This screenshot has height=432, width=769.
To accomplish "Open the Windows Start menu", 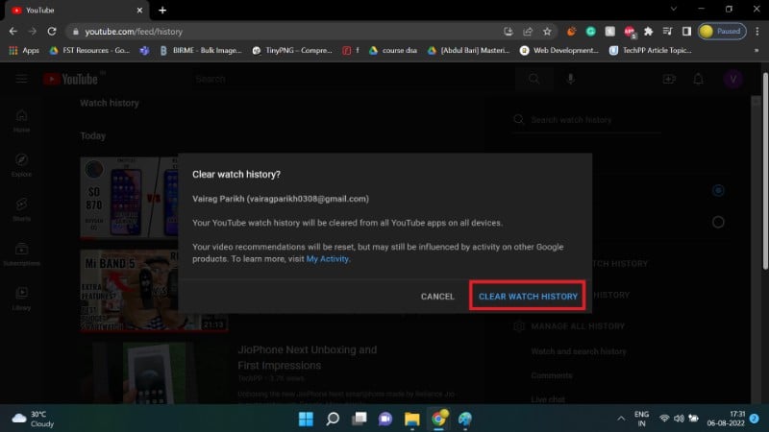I will (x=306, y=419).
